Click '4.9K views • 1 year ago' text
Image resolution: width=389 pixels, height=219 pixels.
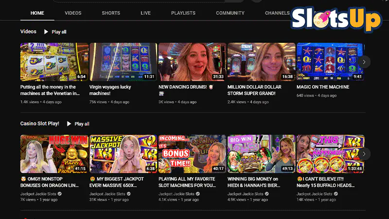(x=248, y=200)
